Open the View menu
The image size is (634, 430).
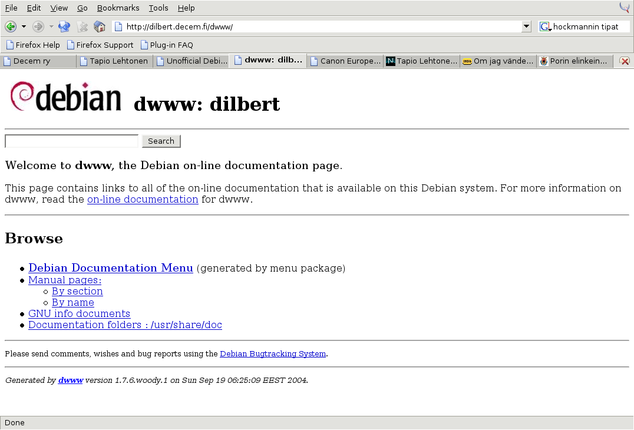pyautogui.click(x=59, y=8)
